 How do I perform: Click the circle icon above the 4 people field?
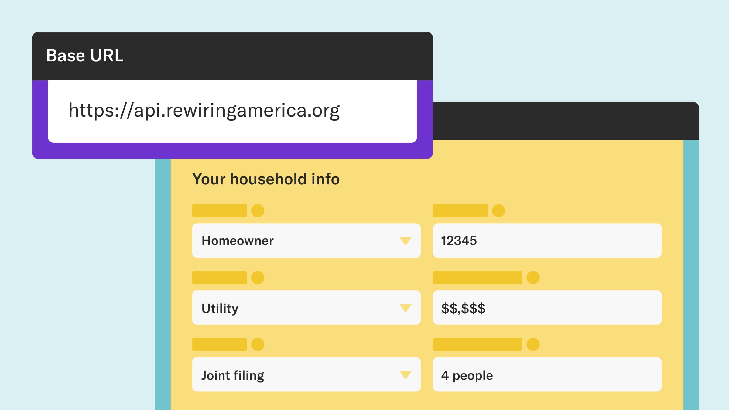tap(533, 344)
